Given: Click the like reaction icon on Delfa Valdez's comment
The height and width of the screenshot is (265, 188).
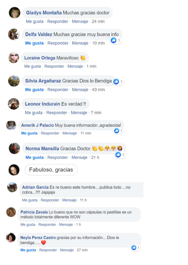Looking at the screenshot, I should pos(114,40).
